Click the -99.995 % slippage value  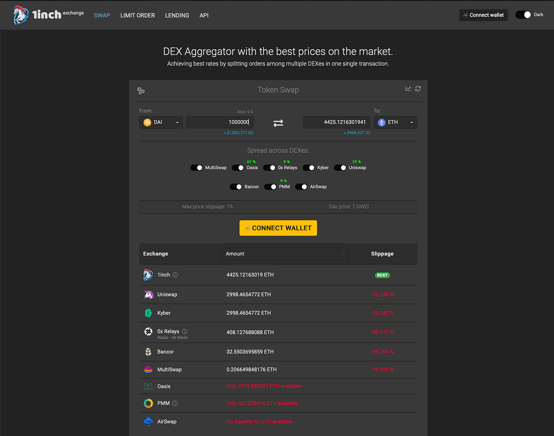tap(382, 369)
